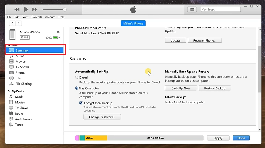Viewport: 265px width, 148px height.
Task: Select Music under Settings
Action: (20, 56)
